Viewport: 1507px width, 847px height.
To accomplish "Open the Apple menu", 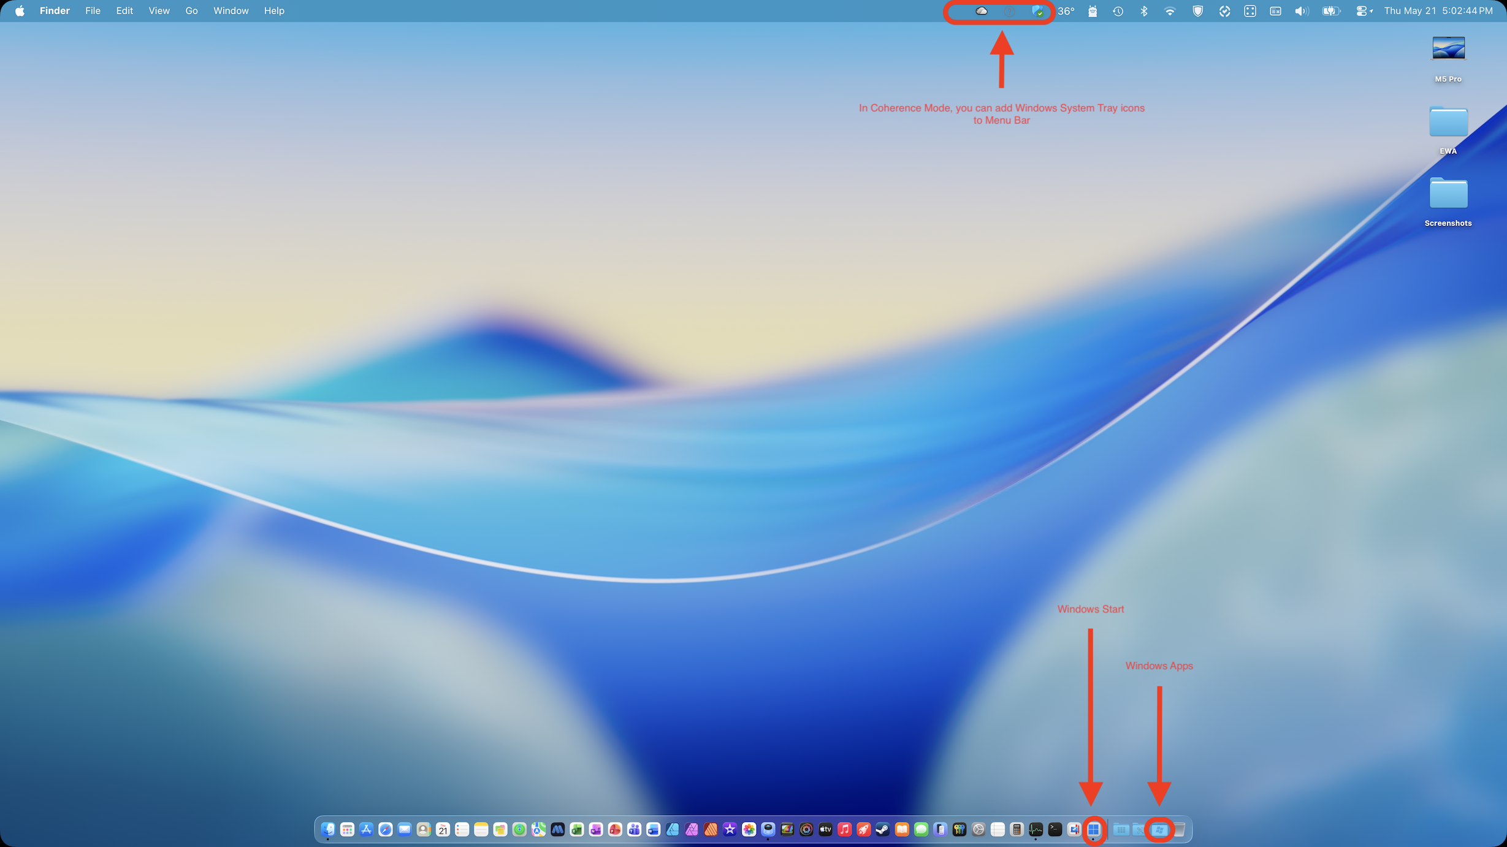I will tap(20, 11).
